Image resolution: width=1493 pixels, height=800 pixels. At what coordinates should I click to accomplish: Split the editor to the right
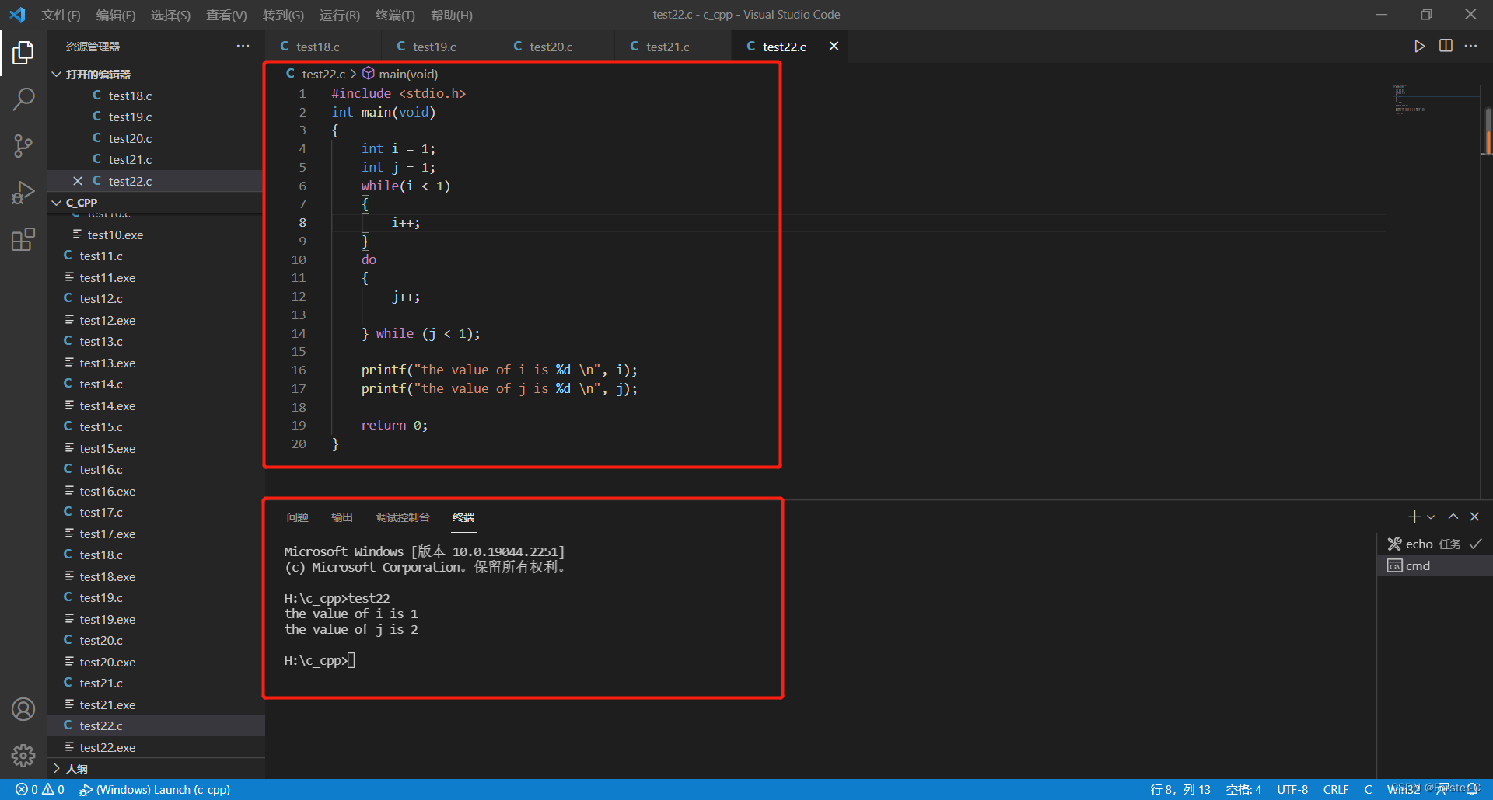(1446, 47)
